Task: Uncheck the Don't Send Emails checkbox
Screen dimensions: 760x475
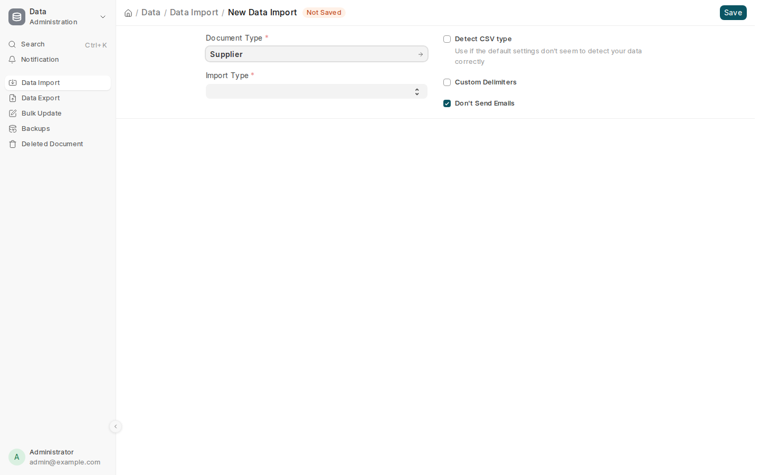Action: [447, 103]
